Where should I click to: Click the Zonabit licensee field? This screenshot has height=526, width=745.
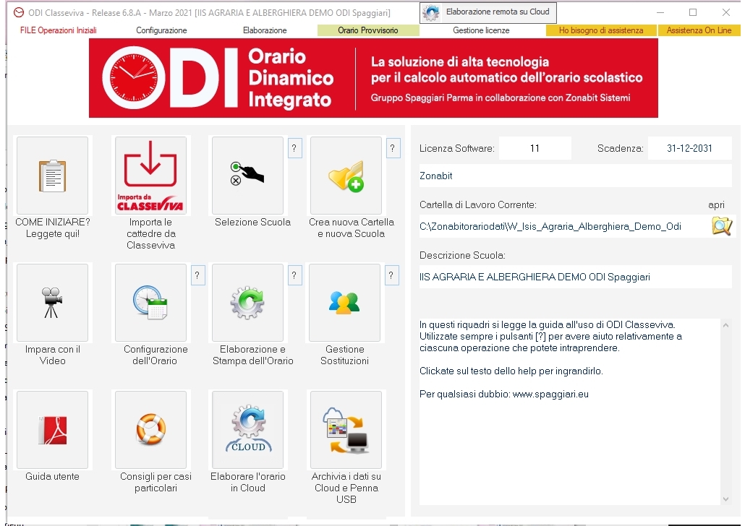pyautogui.click(x=575, y=176)
